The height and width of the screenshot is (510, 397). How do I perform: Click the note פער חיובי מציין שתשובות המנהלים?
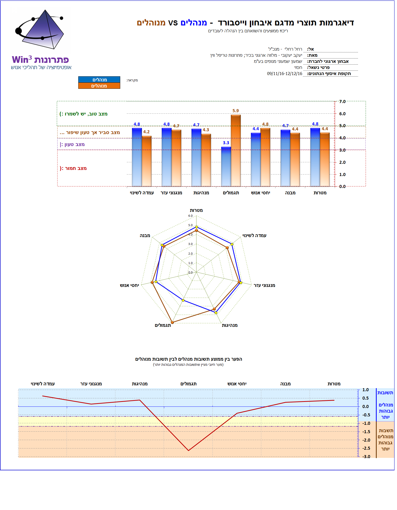coord(188,365)
